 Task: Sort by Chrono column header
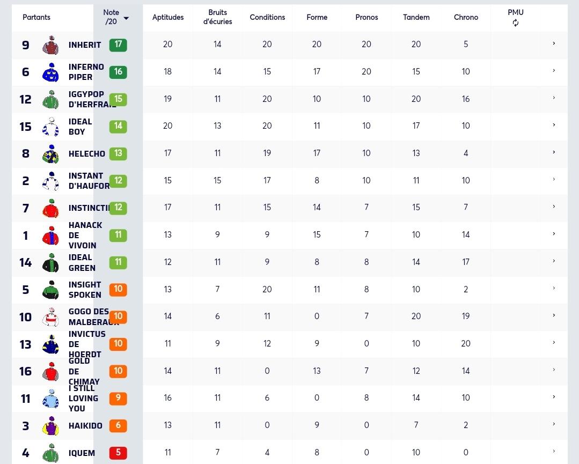pos(466,17)
